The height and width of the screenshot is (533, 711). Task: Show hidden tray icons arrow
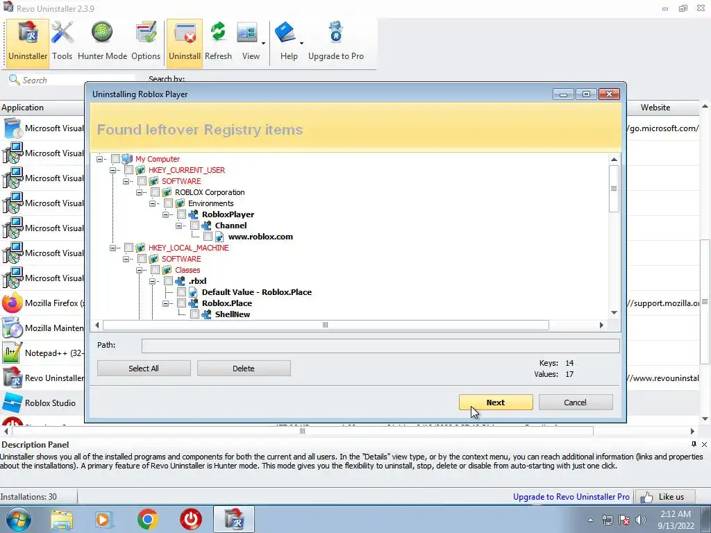(x=590, y=520)
